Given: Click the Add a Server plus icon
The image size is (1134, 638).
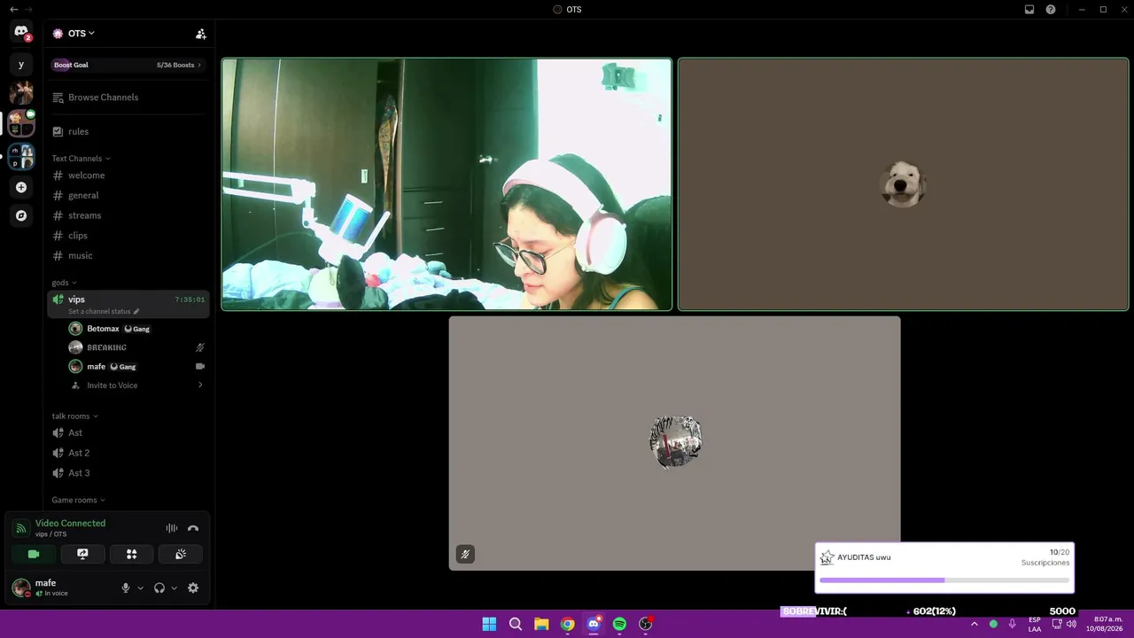Looking at the screenshot, I should (x=21, y=187).
